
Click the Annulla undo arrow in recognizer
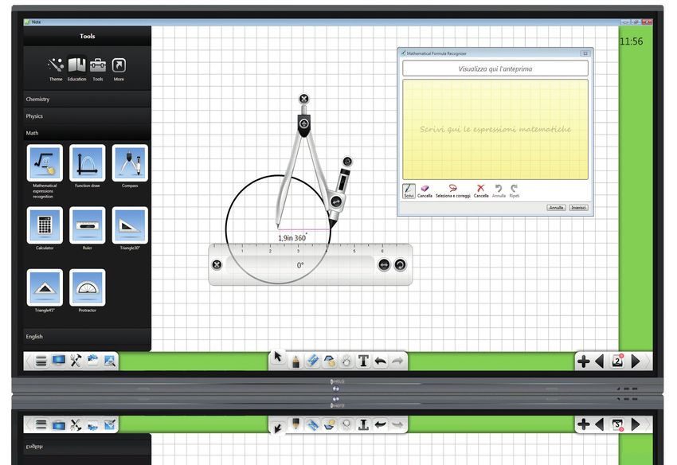click(499, 191)
